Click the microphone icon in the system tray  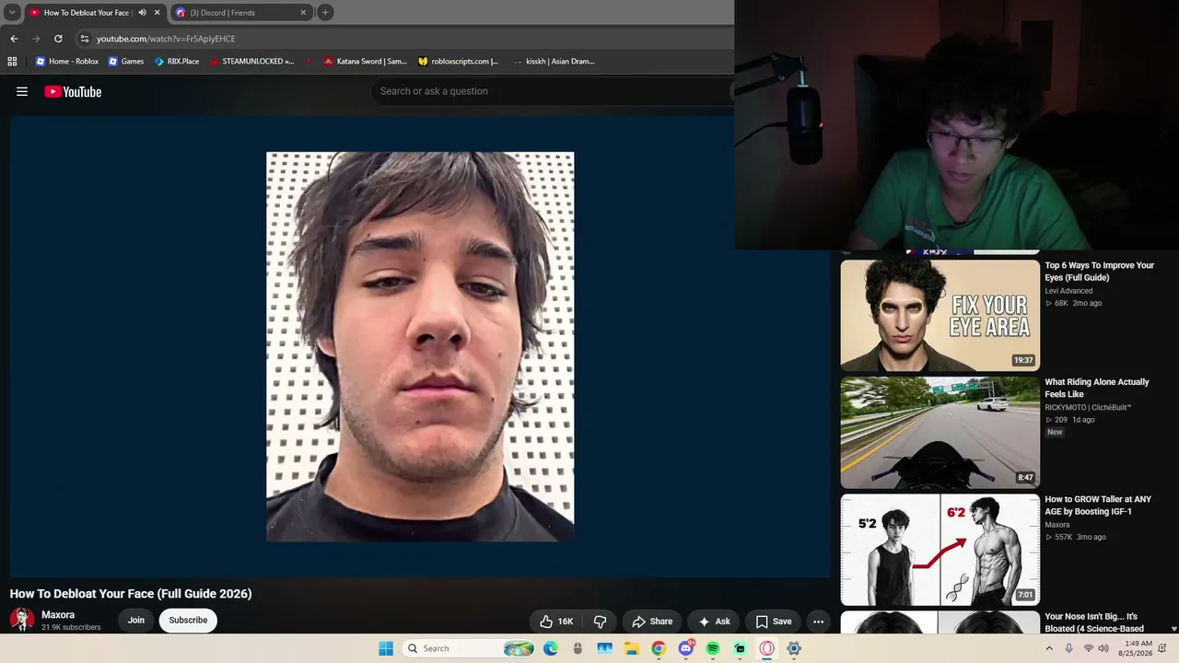(x=1068, y=648)
